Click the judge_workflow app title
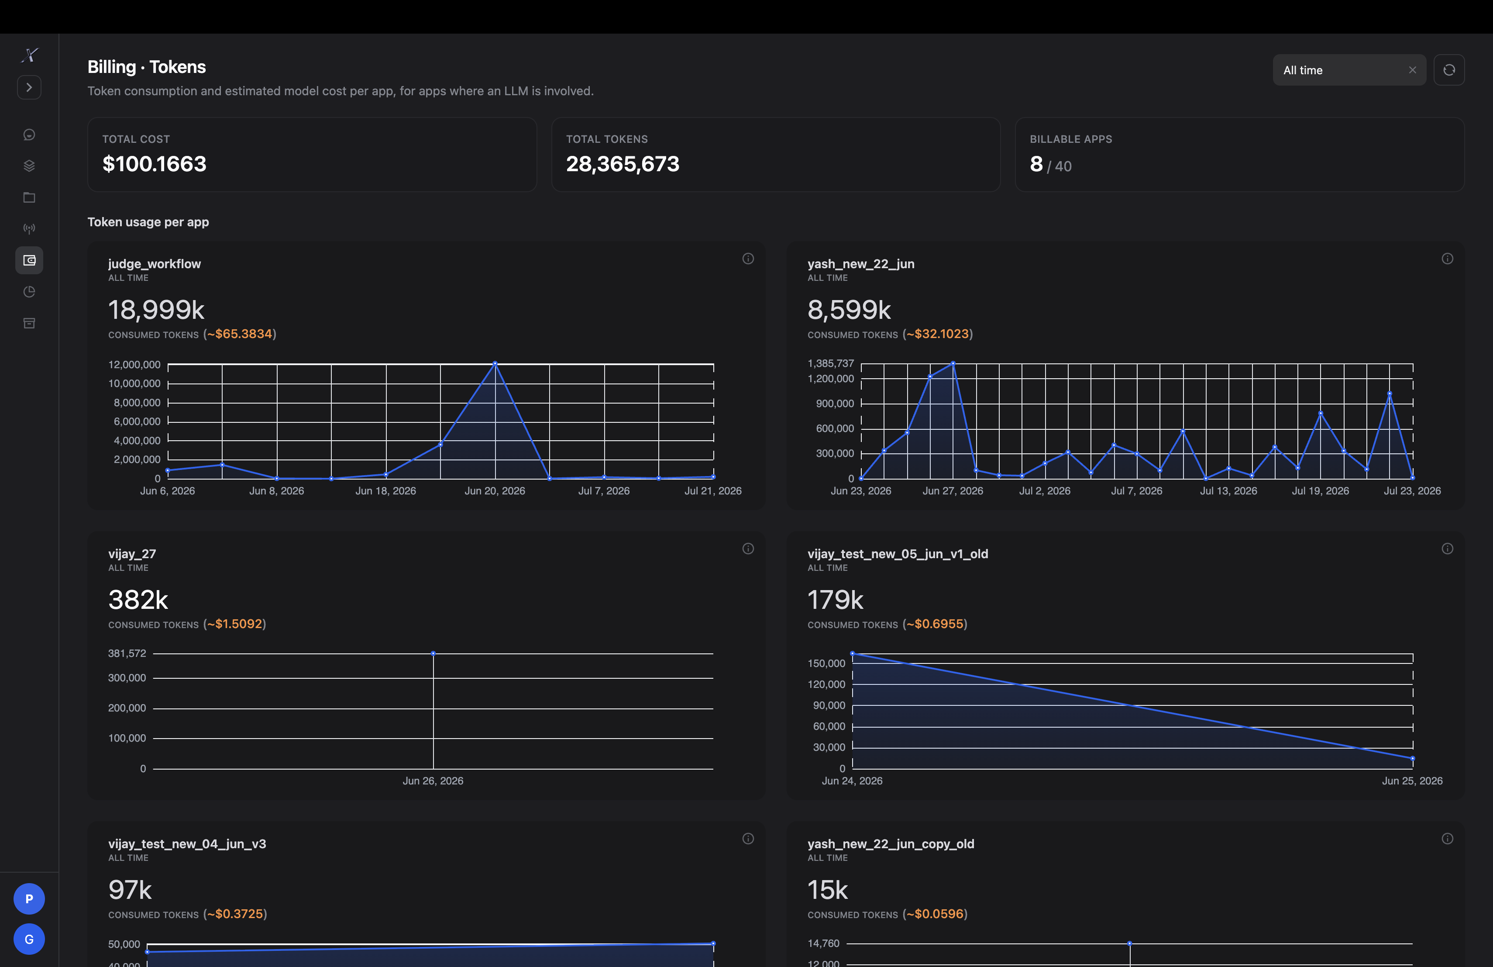The image size is (1493, 967). pyautogui.click(x=154, y=263)
